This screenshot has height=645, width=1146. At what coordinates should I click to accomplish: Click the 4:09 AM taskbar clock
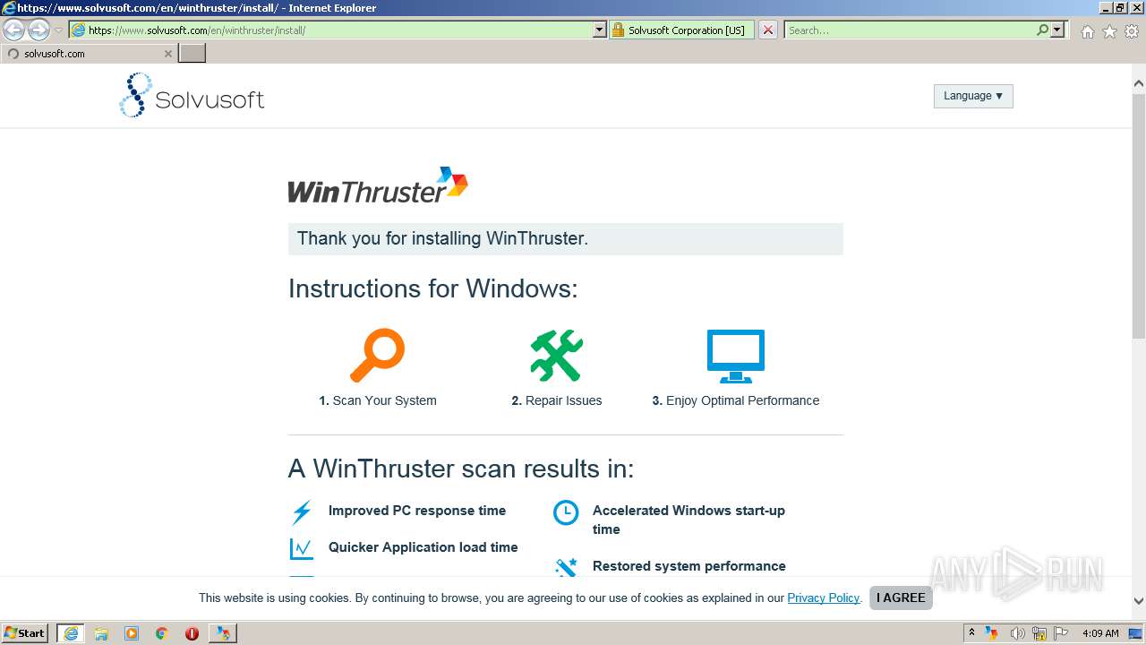click(x=1100, y=633)
